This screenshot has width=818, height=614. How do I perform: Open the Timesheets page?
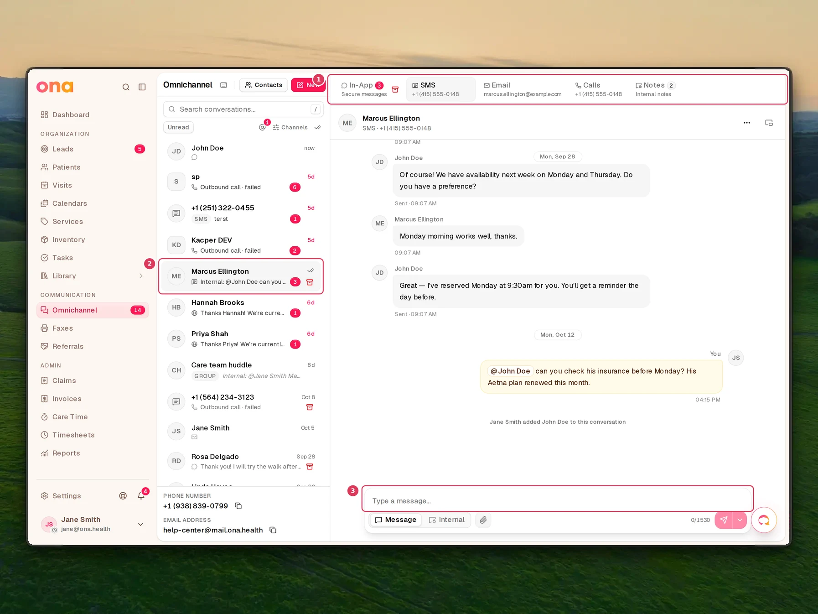(x=93, y=435)
